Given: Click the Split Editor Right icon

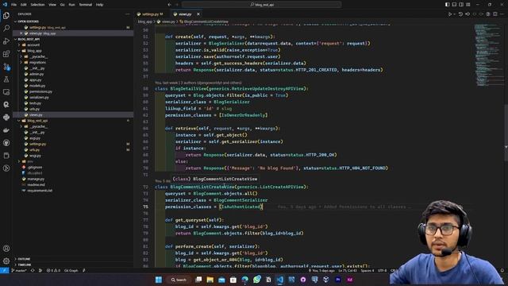Looking at the screenshot, I should pos(495,14).
